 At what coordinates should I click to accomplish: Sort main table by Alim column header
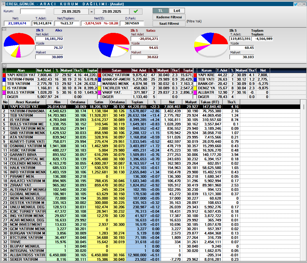[x=57, y=102]
